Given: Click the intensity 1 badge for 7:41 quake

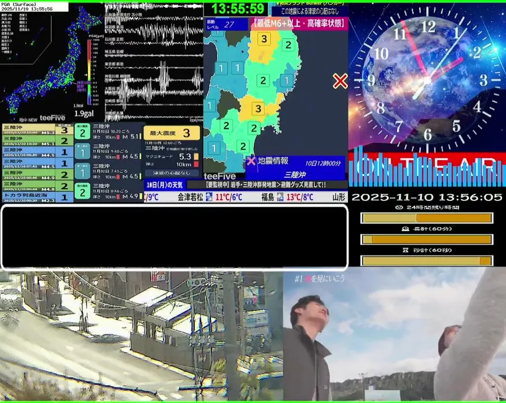Looking at the screenshot, I should point(82,171).
